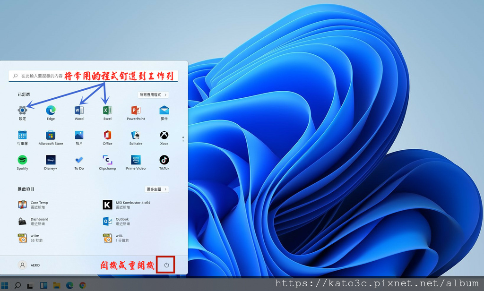This screenshot has height=291, width=484.
Task: Open recommended file w11L
Action: tap(116, 238)
